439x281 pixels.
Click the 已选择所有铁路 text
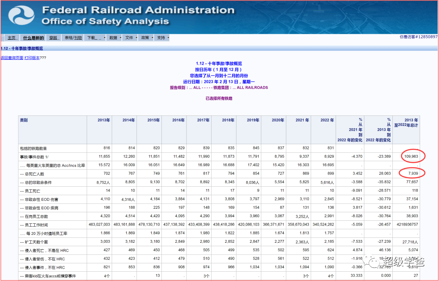click(219, 98)
